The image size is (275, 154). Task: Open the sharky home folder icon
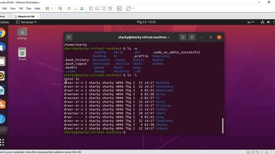[x=22, y=33]
